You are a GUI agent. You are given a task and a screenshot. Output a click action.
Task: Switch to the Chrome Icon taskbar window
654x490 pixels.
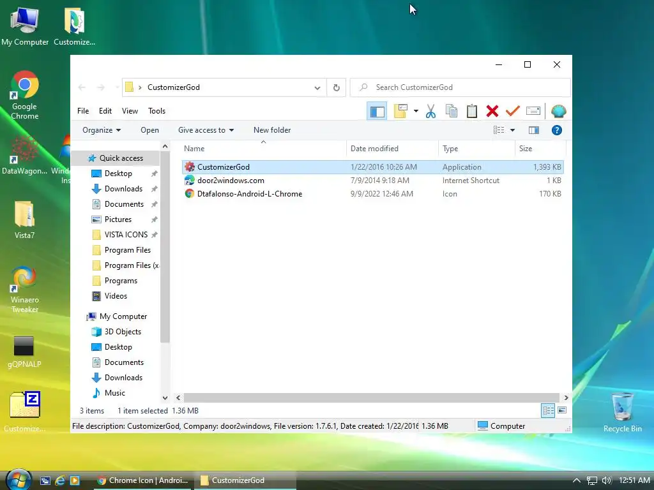142,480
